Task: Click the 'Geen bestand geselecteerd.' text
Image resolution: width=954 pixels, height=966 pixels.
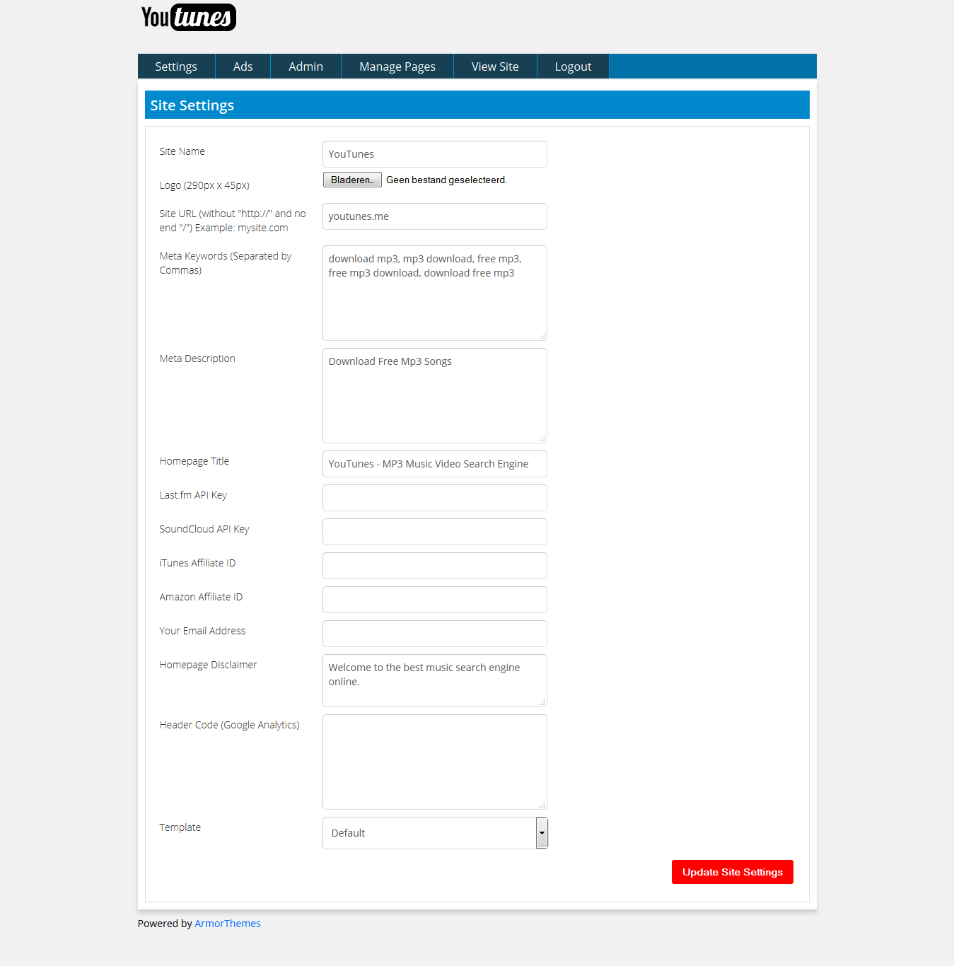Action: (x=446, y=180)
